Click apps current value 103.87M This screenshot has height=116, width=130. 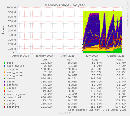[x=47, y=63]
